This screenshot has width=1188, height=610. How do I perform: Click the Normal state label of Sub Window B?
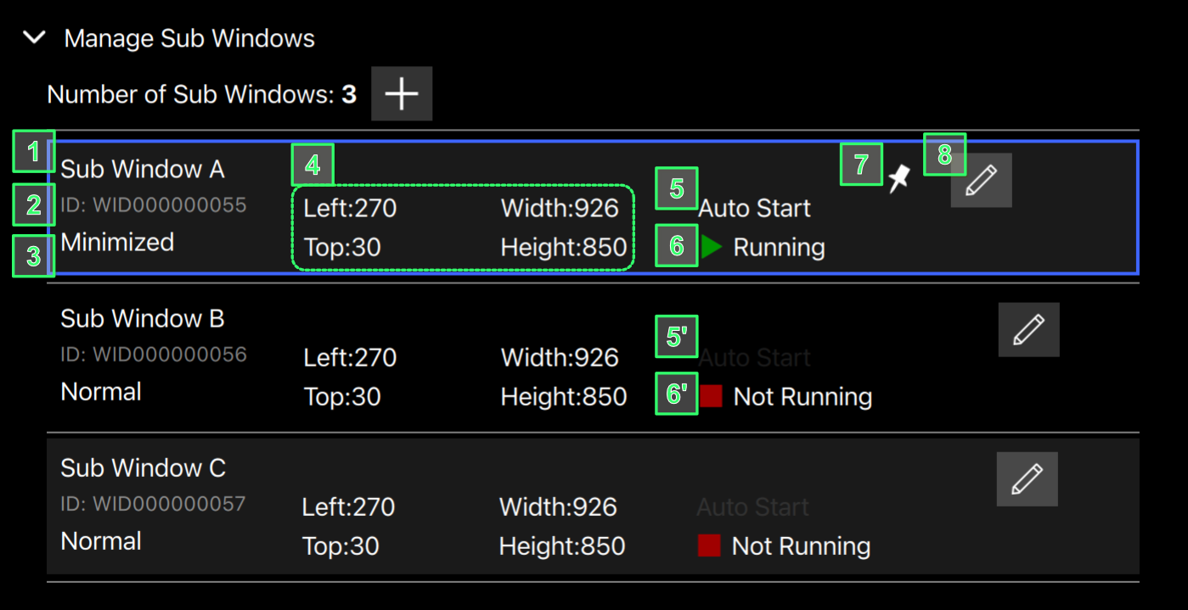(x=101, y=392)
